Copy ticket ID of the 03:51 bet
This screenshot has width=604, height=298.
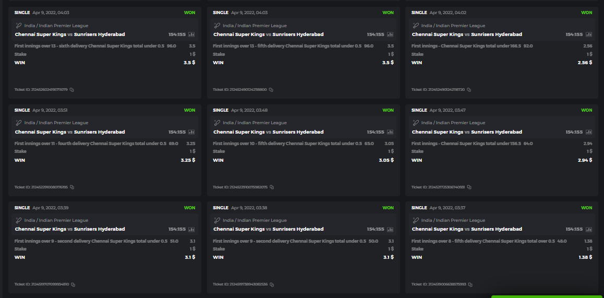click(72, 187)
